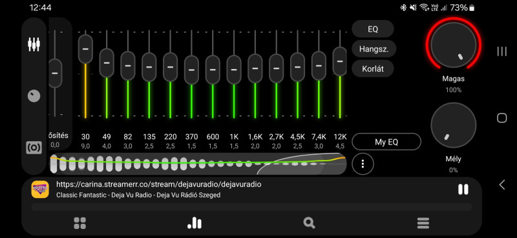Click the preamp gain slider handle
Image resolution: width=517 pixels, height=238 pixels.
click(55, 73)
